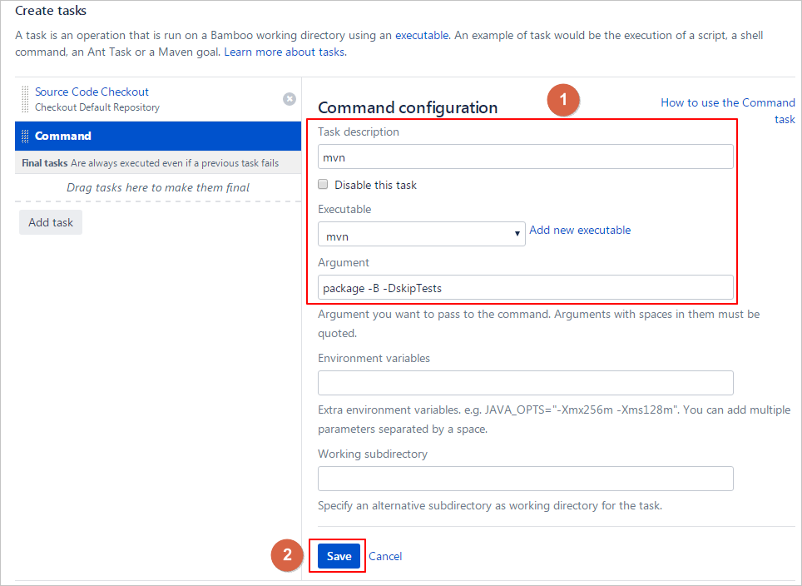Click the 'Create tasks' heading

(x=51, y=11)
